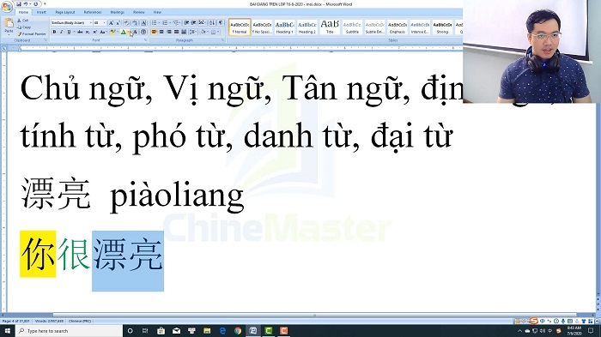Apply the Title style
Screen dimensions: 601x337
pyautogui.click(x=330, y=27)
